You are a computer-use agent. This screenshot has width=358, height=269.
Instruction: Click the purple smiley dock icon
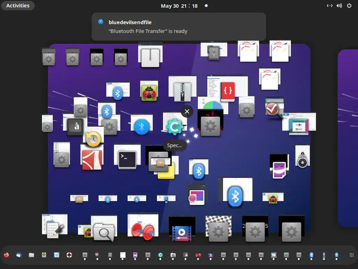tap(135, 255)
